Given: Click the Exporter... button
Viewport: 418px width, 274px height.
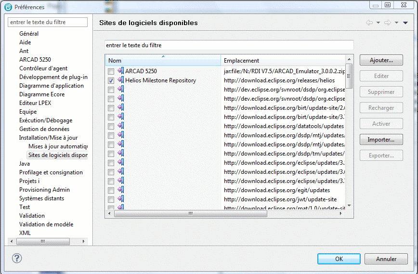Looking at the screenshot, I should pyautogui.click(x=381, y=156).
